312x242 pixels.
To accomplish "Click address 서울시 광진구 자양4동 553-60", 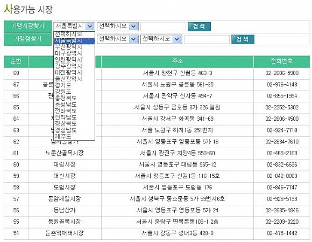I will pyautogui.click(x=178, y=153).
